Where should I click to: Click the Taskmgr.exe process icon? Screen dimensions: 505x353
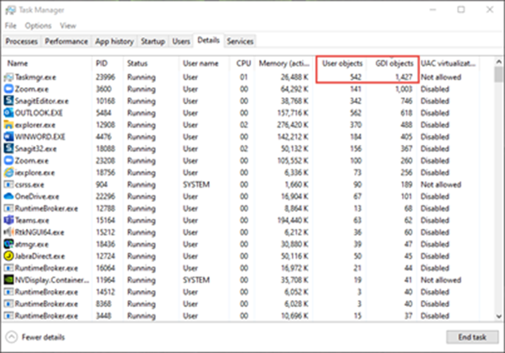pos(10,75)
